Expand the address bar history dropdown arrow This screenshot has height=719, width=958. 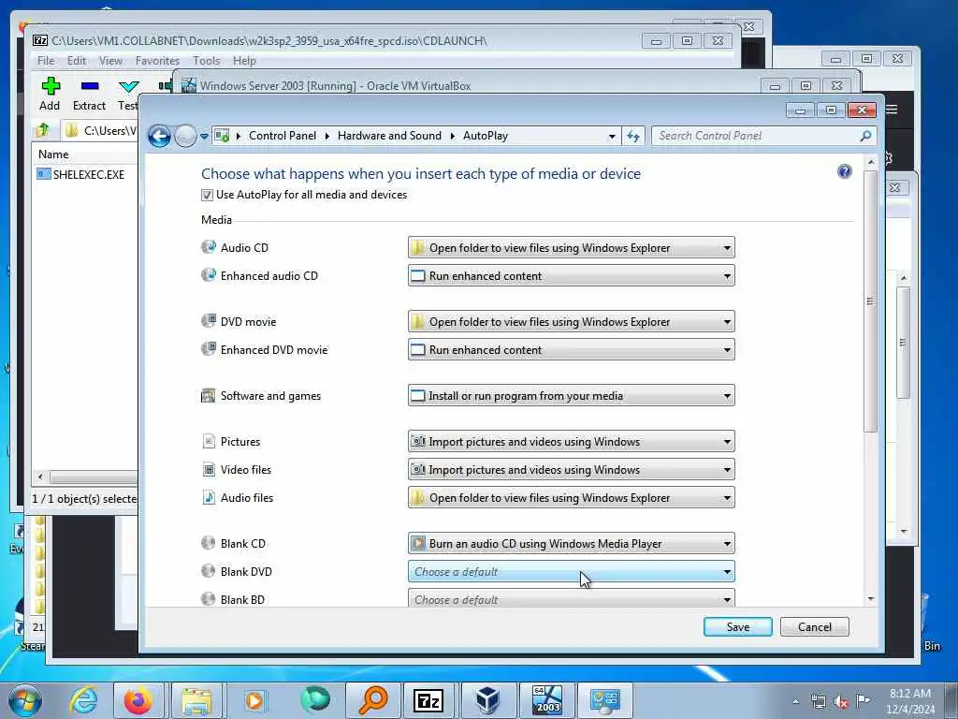pos(612,137)
